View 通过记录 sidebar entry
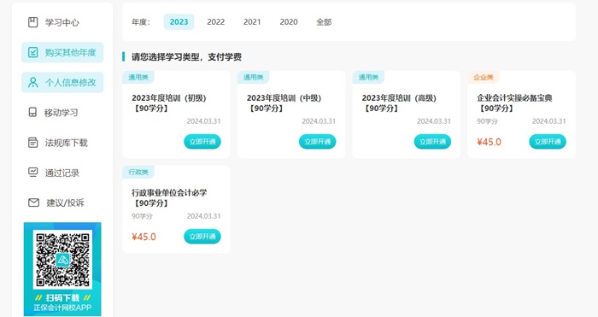 tap(62, 173)
